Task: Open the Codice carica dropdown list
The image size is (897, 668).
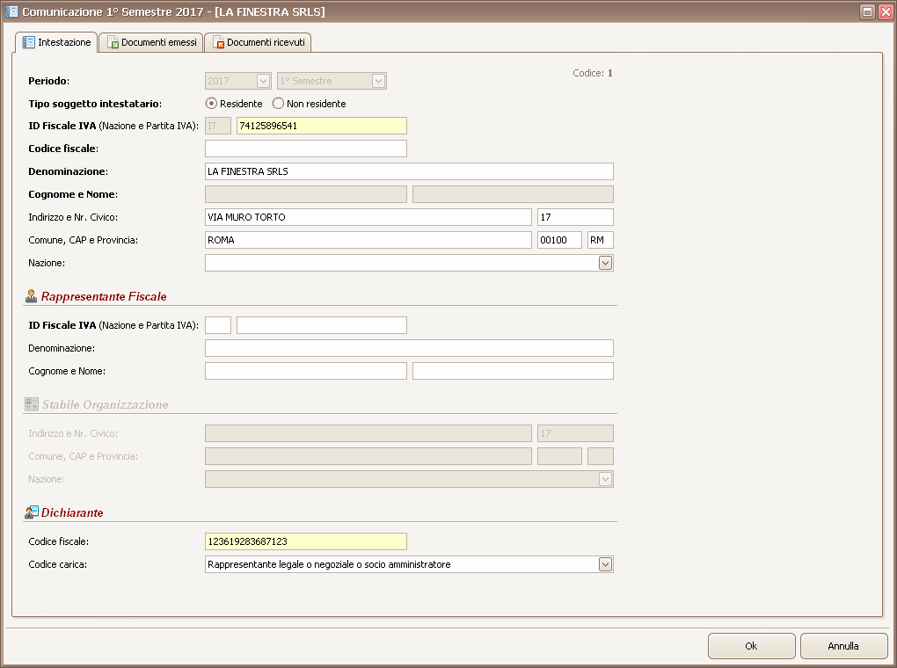Action: pos(605,564)
